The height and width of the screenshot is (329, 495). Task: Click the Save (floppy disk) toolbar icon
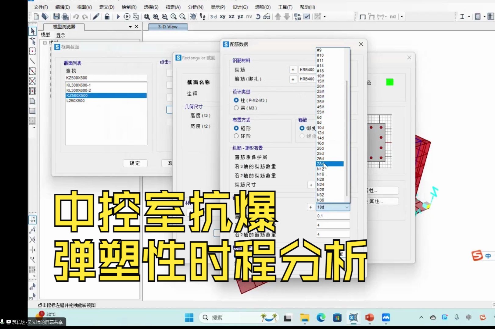click(56, 16)
